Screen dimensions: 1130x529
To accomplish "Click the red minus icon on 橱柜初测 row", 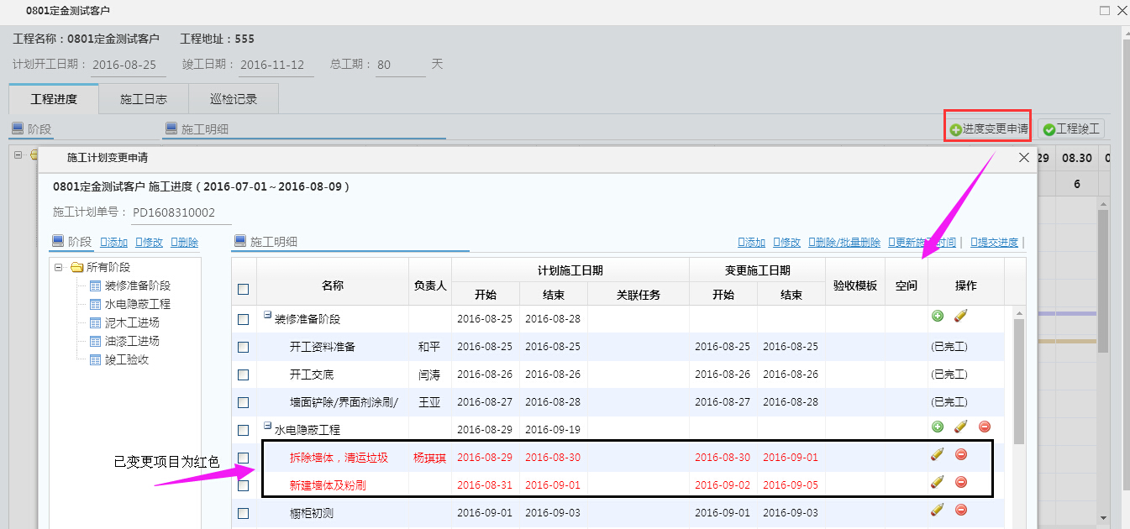I will coord(961,510).
